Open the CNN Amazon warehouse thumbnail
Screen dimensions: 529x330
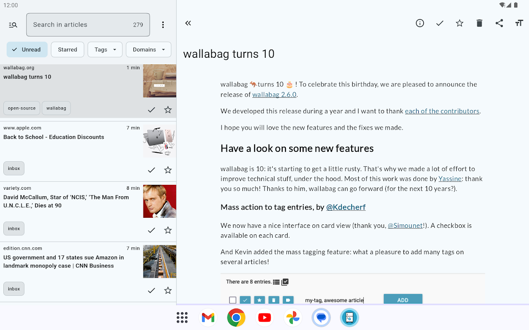pyautogui.click(x=160, y=262)
